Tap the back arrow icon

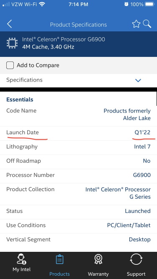pos(10,24)
